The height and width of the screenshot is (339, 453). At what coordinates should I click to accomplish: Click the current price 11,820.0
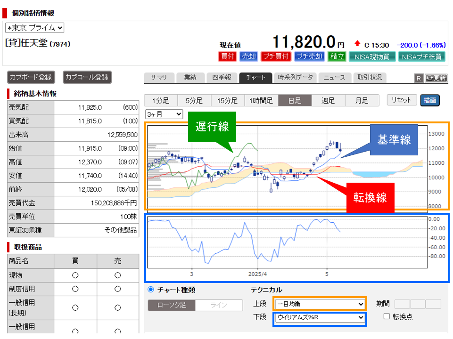coord(304,42)
